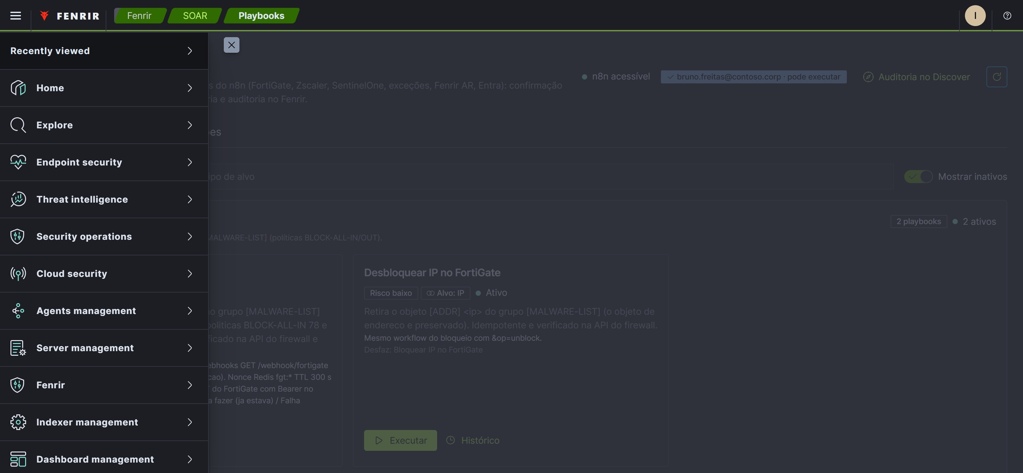Image resolution: width=1023 pixels, height=473 pixels.
Task: Click the compass icon beside Auditoria no Discover
Action: pyautogui.click(x=868, y=77)
